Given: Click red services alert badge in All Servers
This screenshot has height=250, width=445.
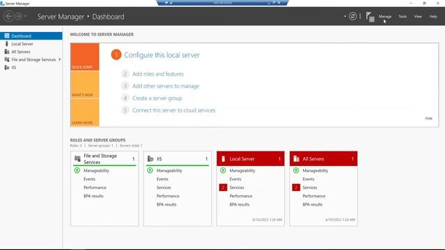Looking at the screenshot, I should [x=296, y=187].
